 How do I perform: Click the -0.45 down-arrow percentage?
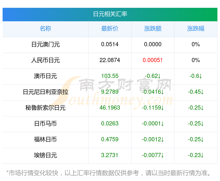196,92
